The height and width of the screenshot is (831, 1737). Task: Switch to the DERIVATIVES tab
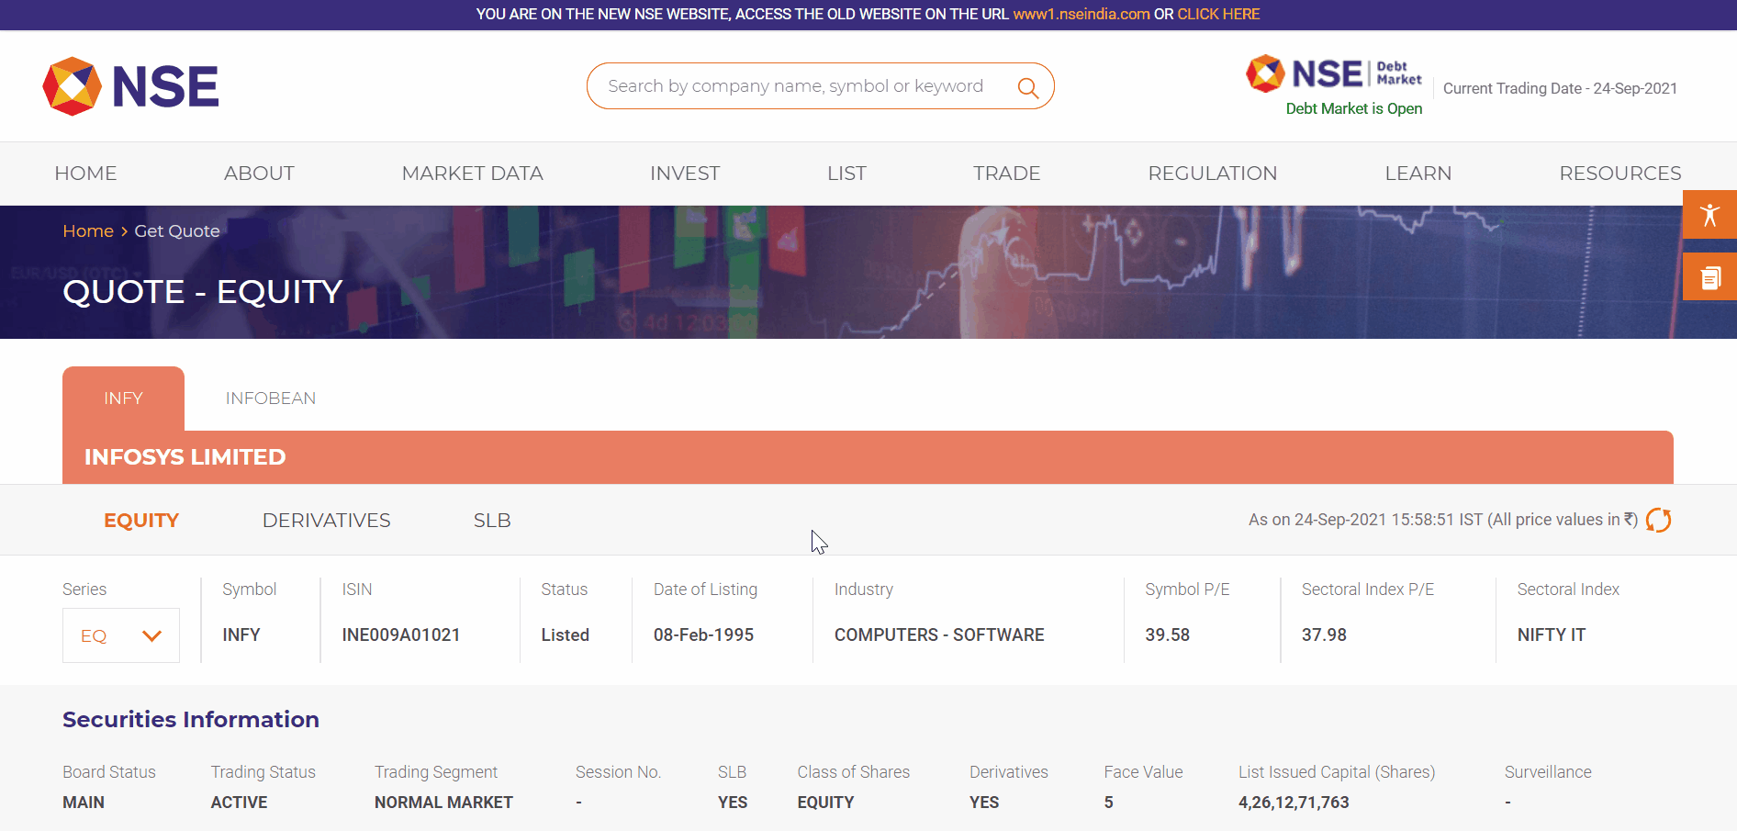point(326,521)
